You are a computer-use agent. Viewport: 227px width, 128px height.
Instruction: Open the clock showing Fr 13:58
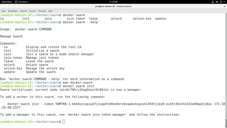(x=113, y=2)
